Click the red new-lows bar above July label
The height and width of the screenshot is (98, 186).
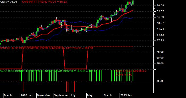coord(75,87)
